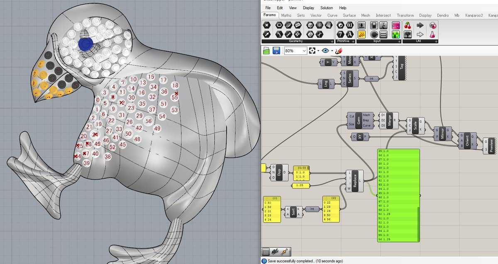The height and width of the screenshot is (264, 498).
Task: Select the Curve parameter icon
Action: pos(288,25)
